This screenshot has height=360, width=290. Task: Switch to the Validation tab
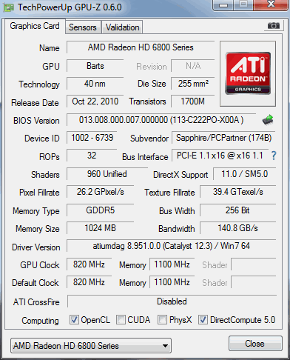pyautogui.click(x=122, y=27)
